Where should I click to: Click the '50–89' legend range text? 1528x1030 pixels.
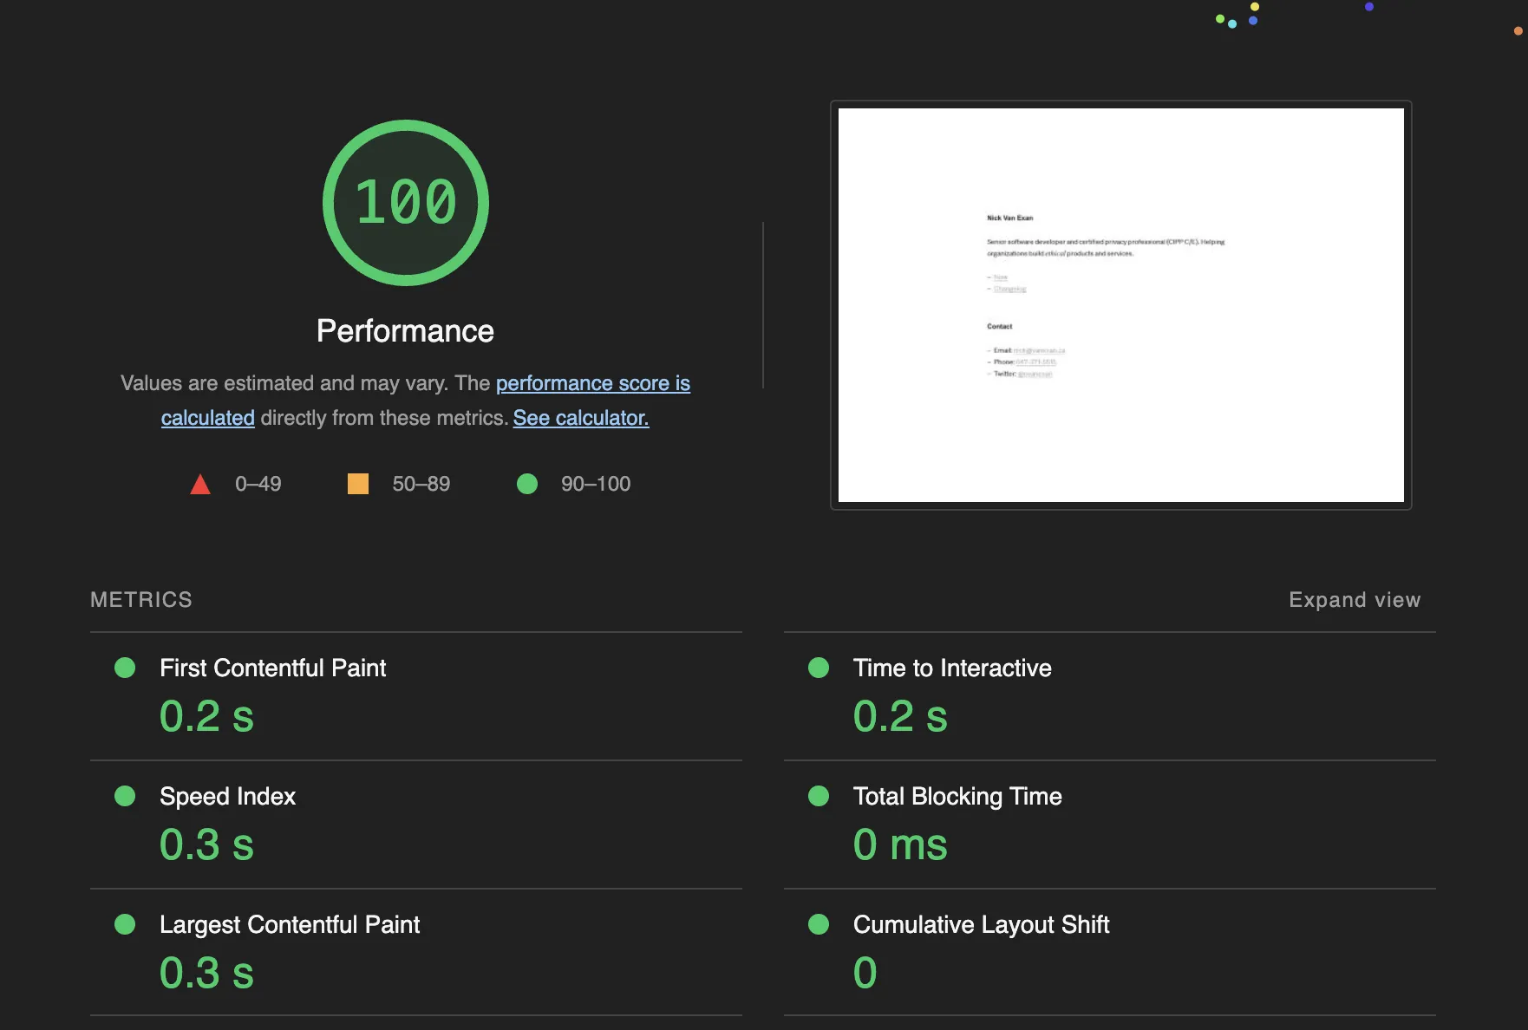[421, 484]
